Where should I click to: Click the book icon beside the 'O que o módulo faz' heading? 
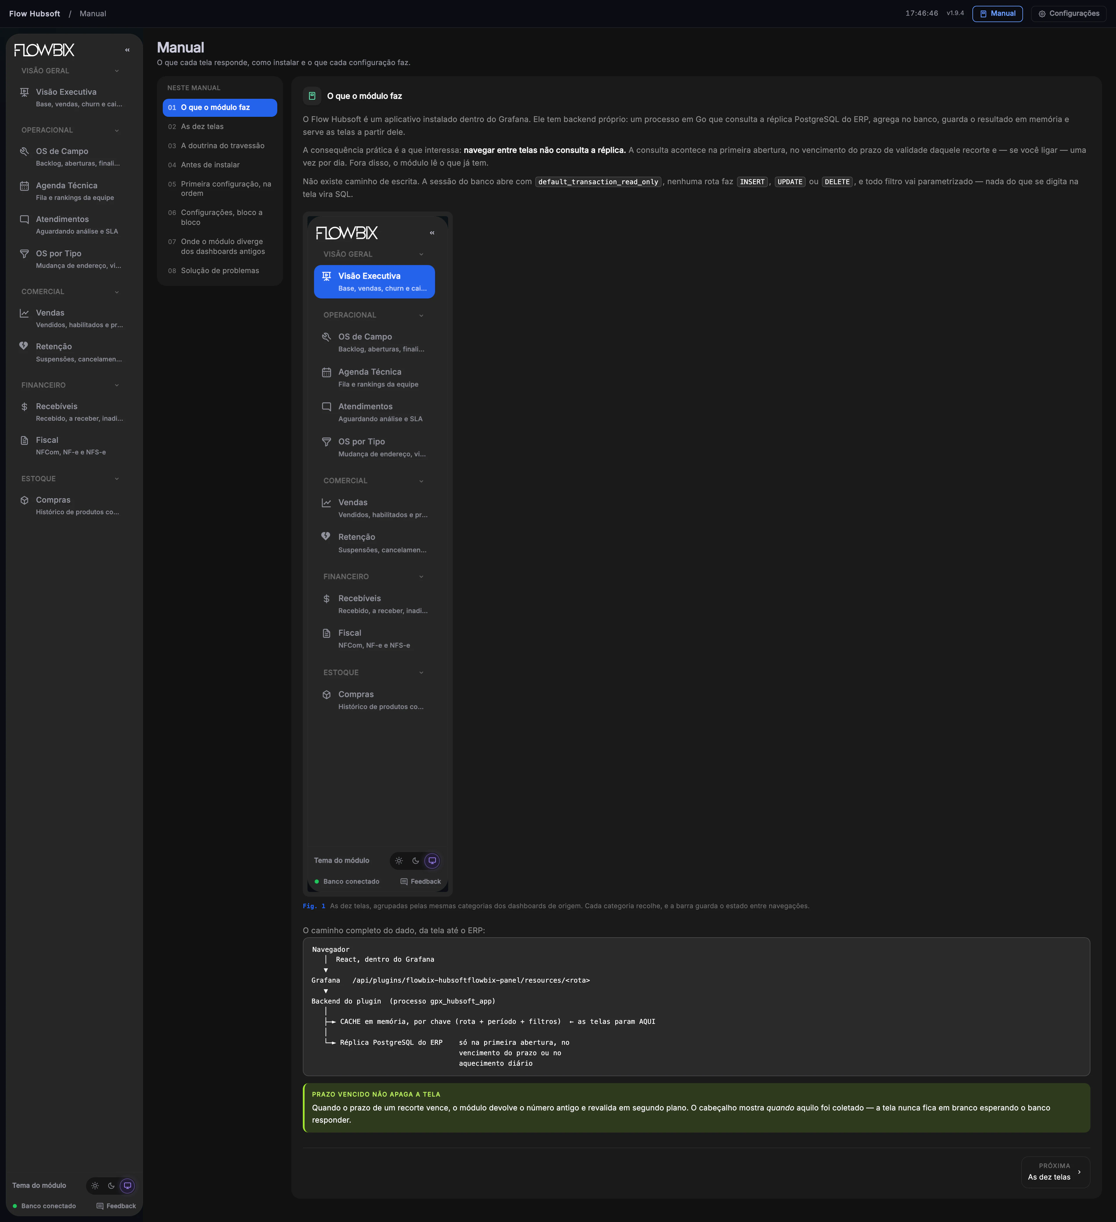(312, 96)
